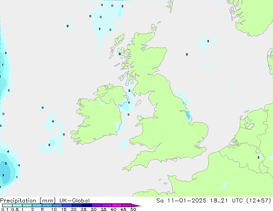Click the '2' precipitation value on the map
The image size is (273, 211).
6,163
